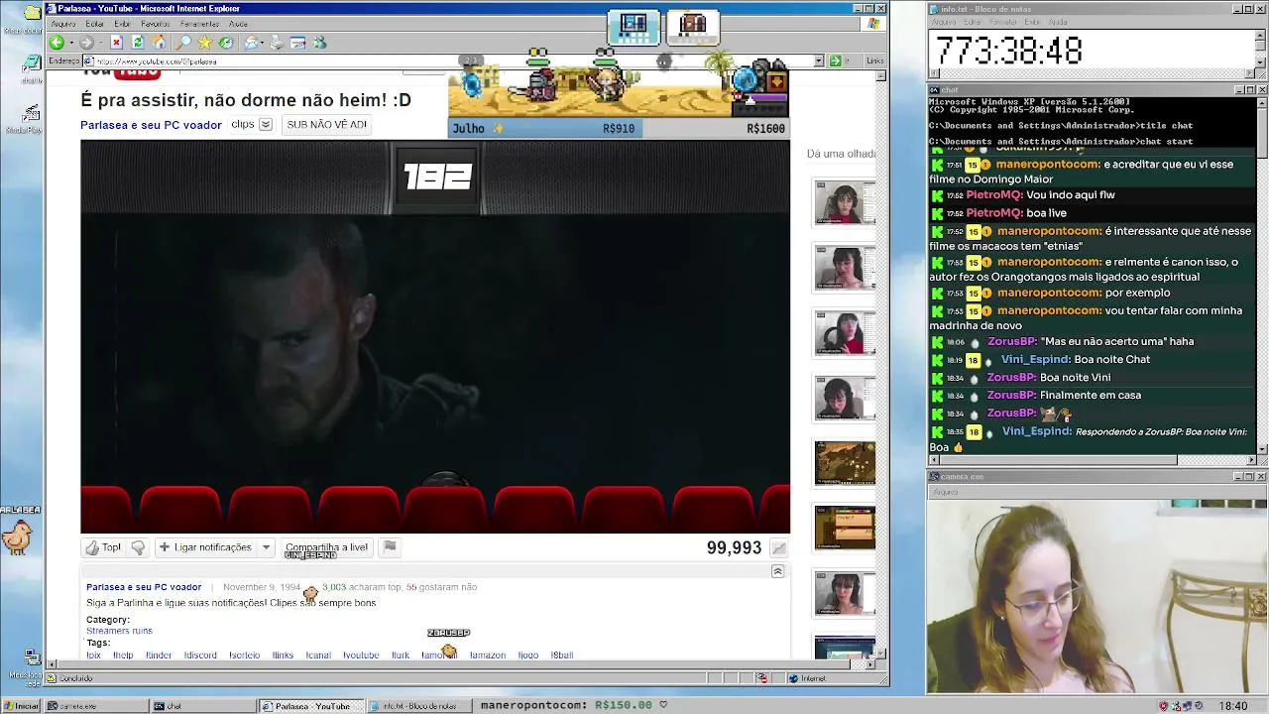This screenshot has height=714, width=1269.
Task: Open the Favorites star in IE toolbar
Action: [205, 43]
